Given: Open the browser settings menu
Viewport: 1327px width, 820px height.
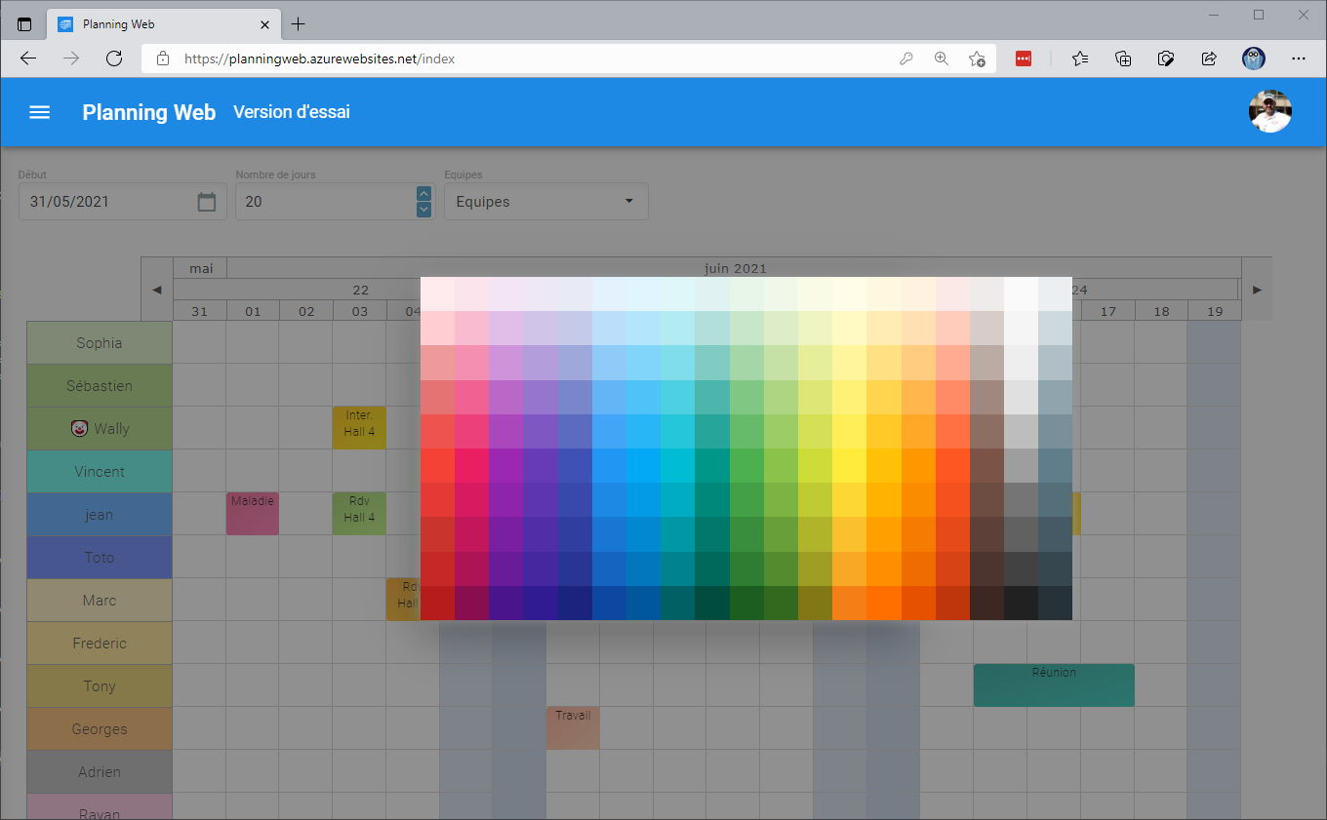Looking at the screenshot, I should pos(1299,59).
